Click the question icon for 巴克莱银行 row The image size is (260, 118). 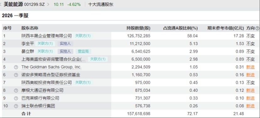click(16, 98)
